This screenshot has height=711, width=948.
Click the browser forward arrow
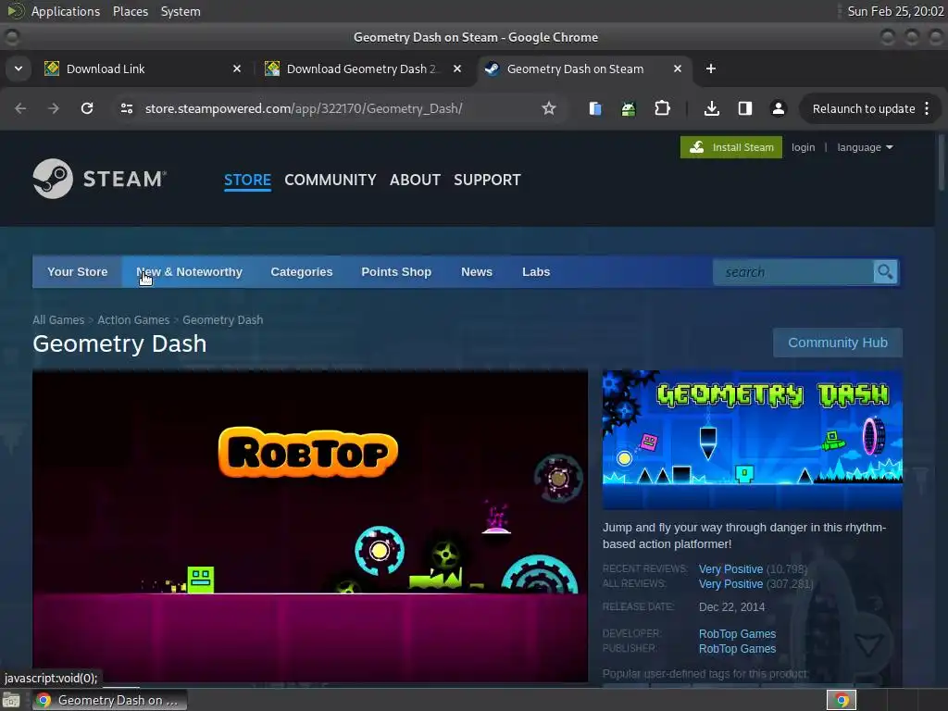tap(54, 108)
